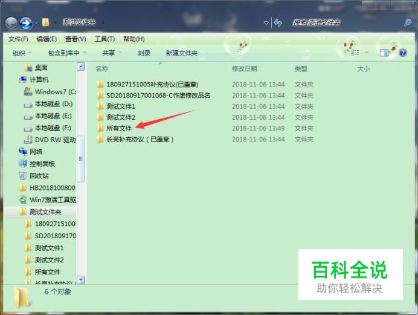418x315 pixels.
Task: Open the 共享 dropdown in toolbar
Action: (x=112, y=53)
